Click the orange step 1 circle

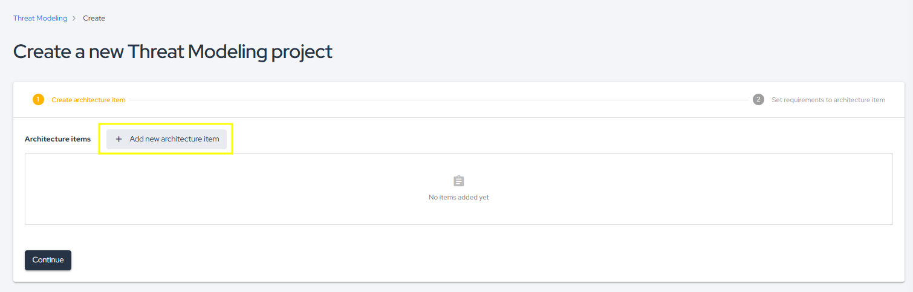(x=38, y=100)
